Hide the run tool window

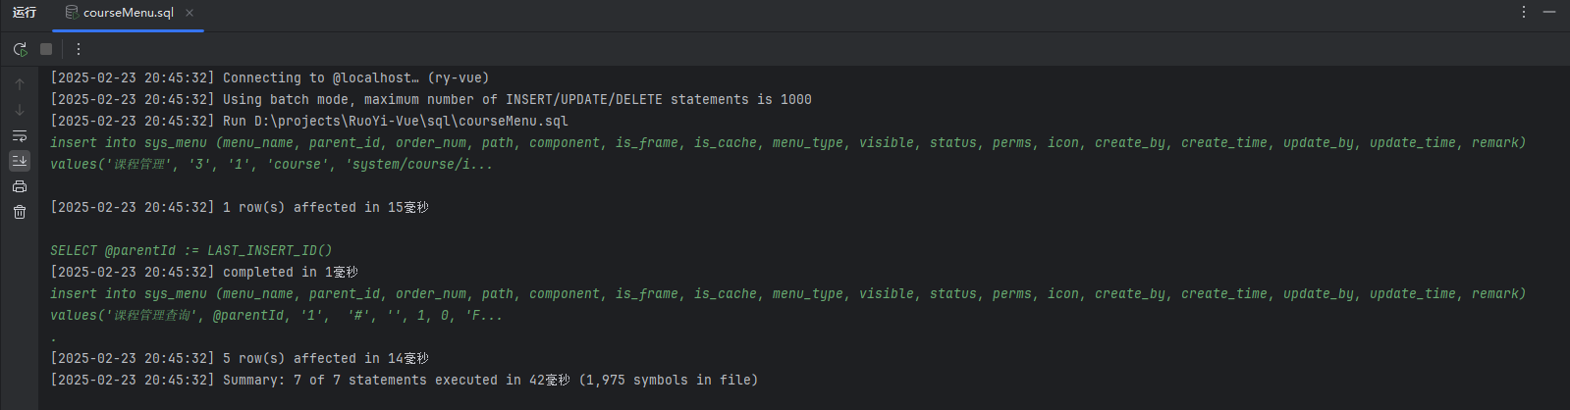pos(1549,12)
